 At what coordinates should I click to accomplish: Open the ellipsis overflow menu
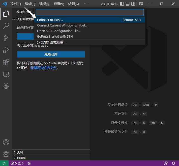click(x=86, y=4)
